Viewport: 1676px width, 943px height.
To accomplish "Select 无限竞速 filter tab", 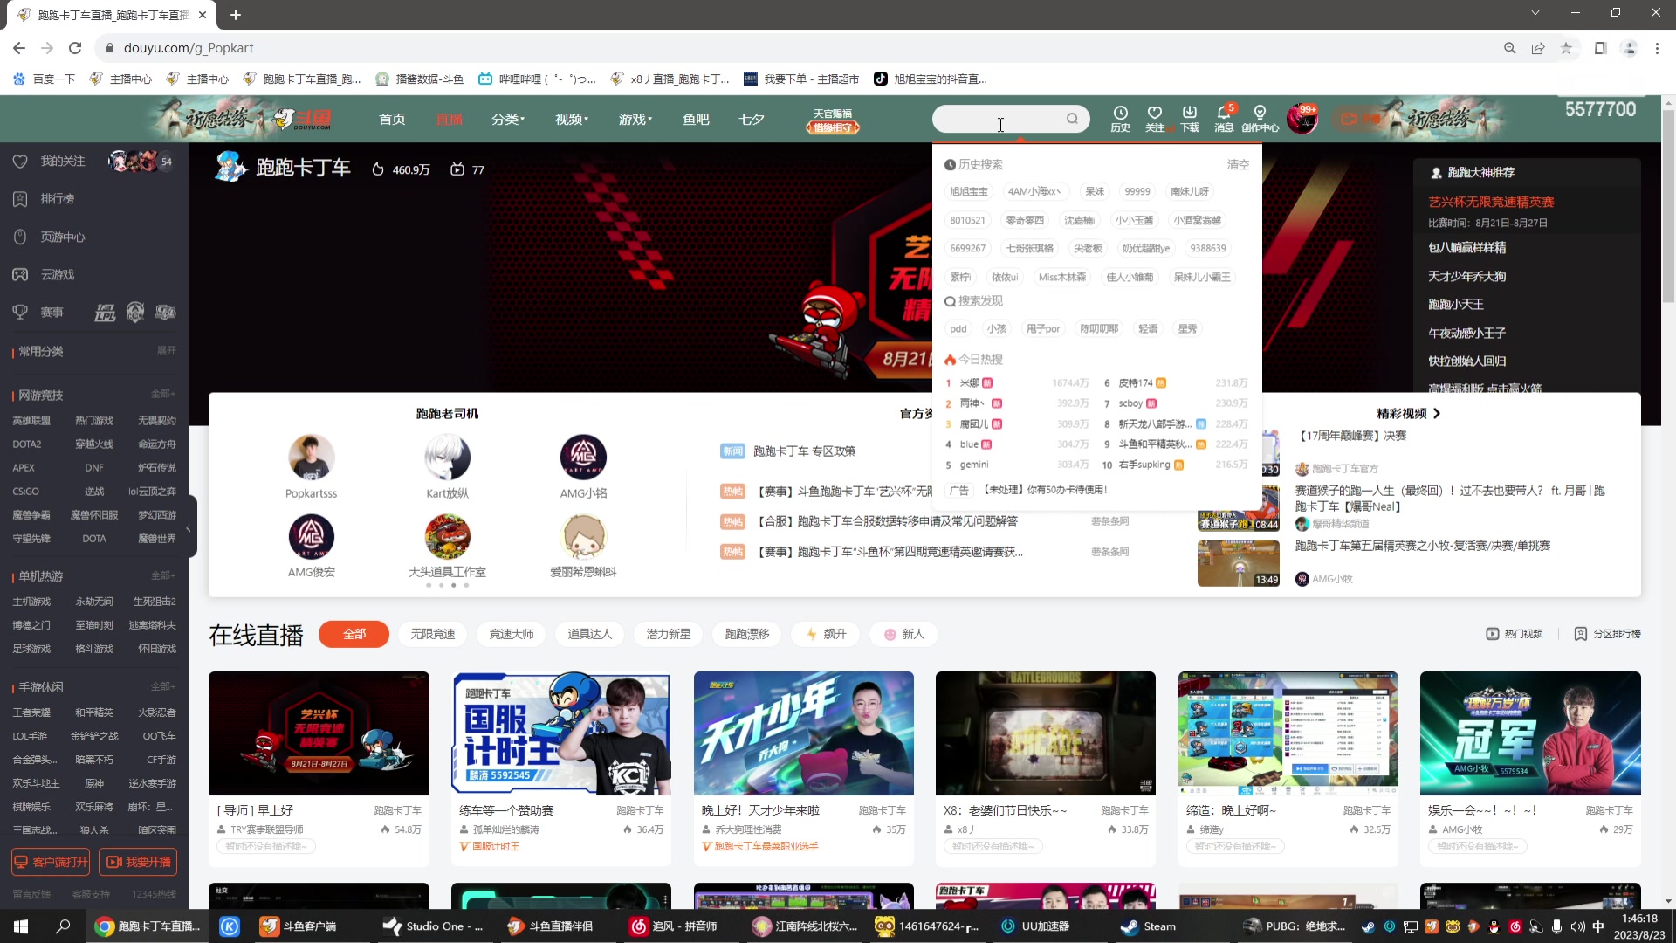I will click(x=433, y=635).
